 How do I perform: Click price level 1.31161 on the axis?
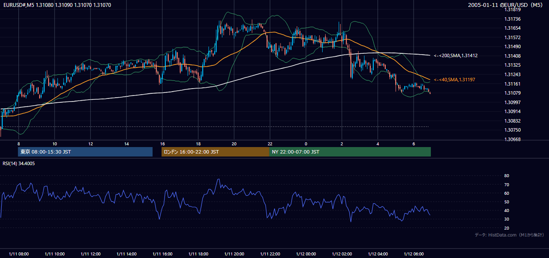click(x=512, y=84)
